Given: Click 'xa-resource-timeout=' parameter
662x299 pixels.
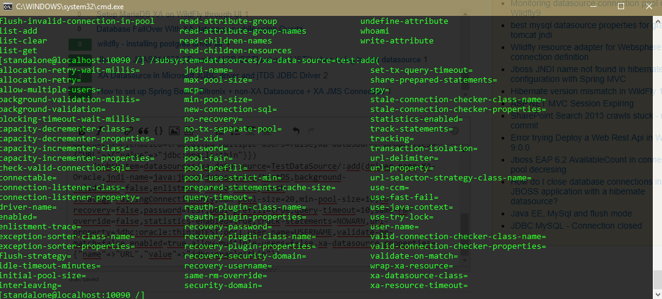Looking at the screenshot, I should [419, 286].
